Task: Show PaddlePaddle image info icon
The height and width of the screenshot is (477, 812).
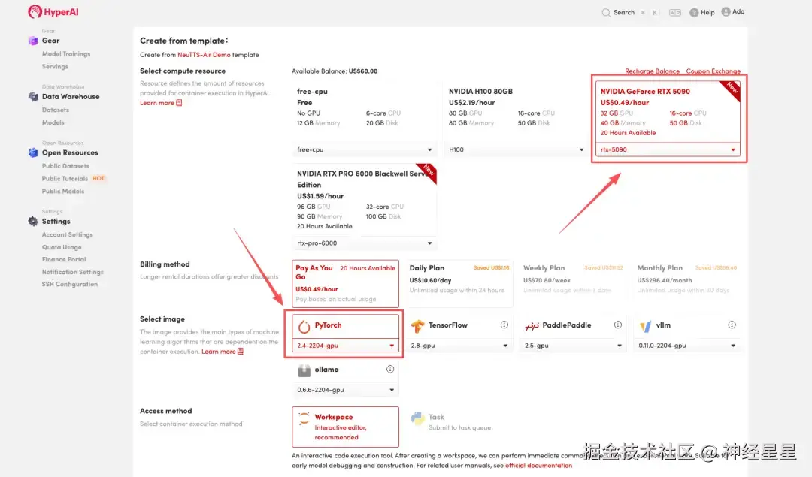Action: (618, 325)
